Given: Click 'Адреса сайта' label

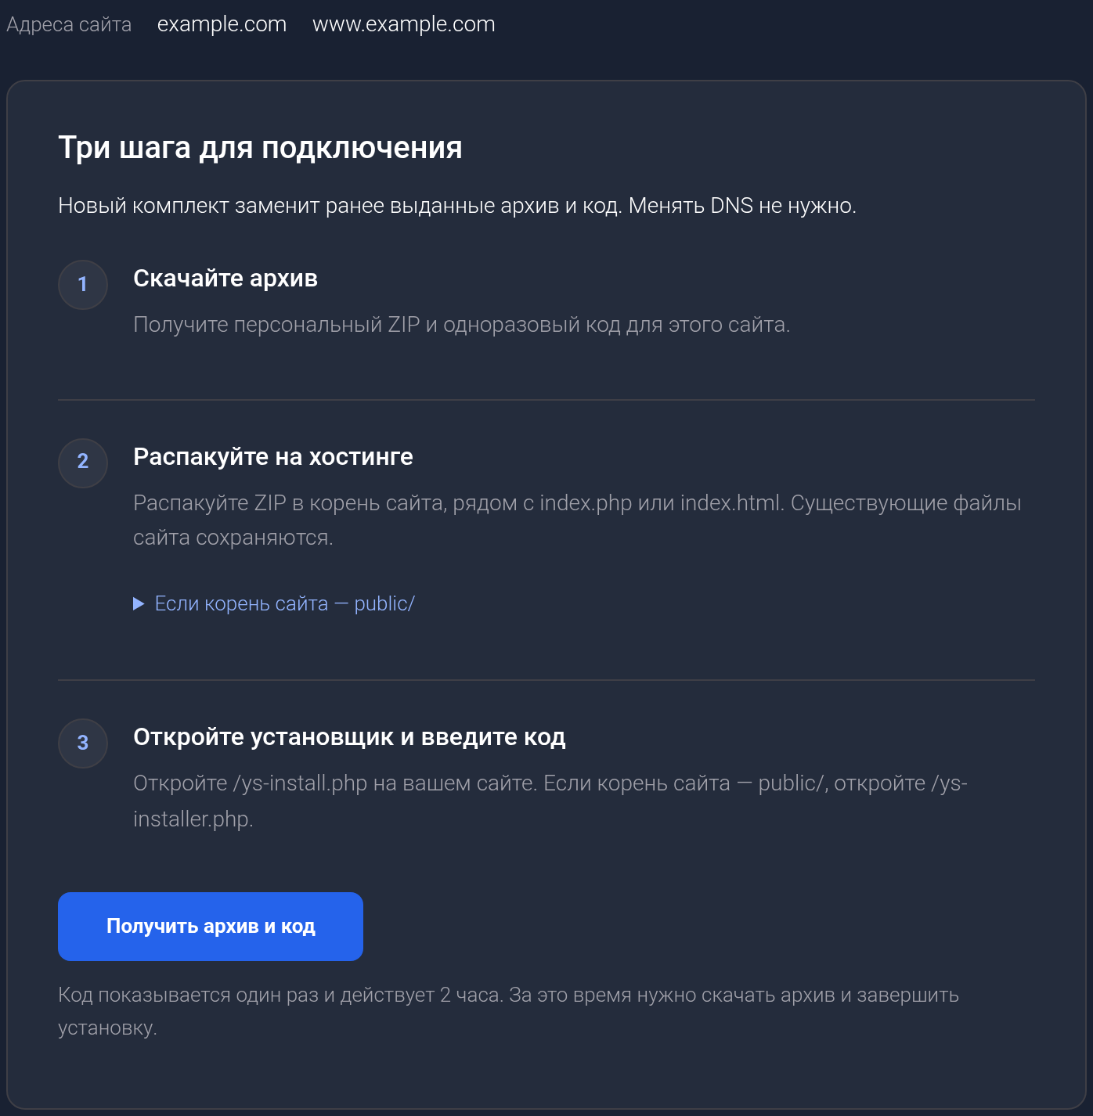Looking at the screenshot, I should tap(69, 24).
